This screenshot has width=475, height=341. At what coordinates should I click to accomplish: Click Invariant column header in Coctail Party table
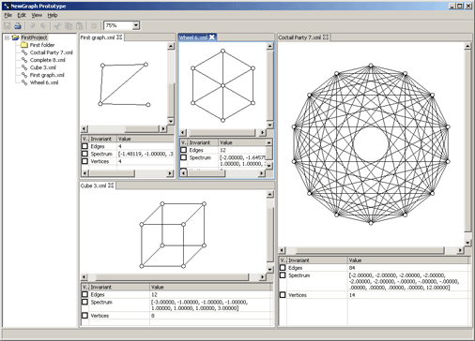pyautogui.click(x=317, y=260)
